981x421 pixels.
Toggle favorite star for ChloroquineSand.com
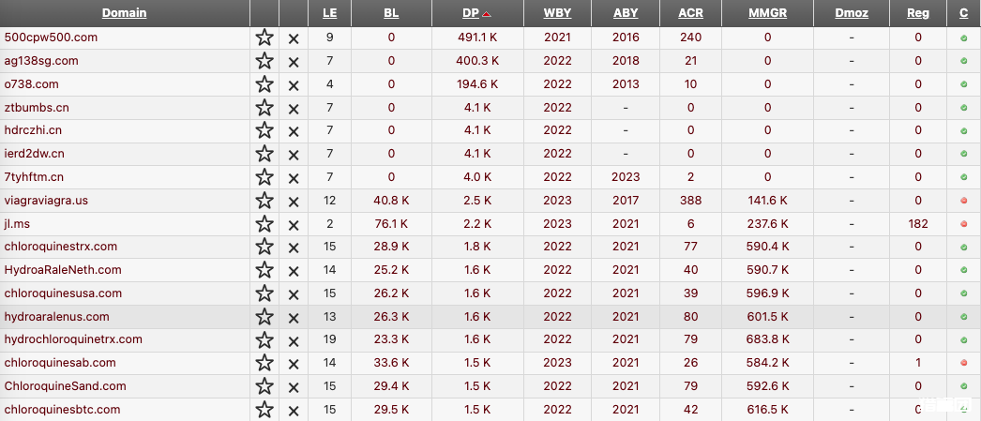264,386
